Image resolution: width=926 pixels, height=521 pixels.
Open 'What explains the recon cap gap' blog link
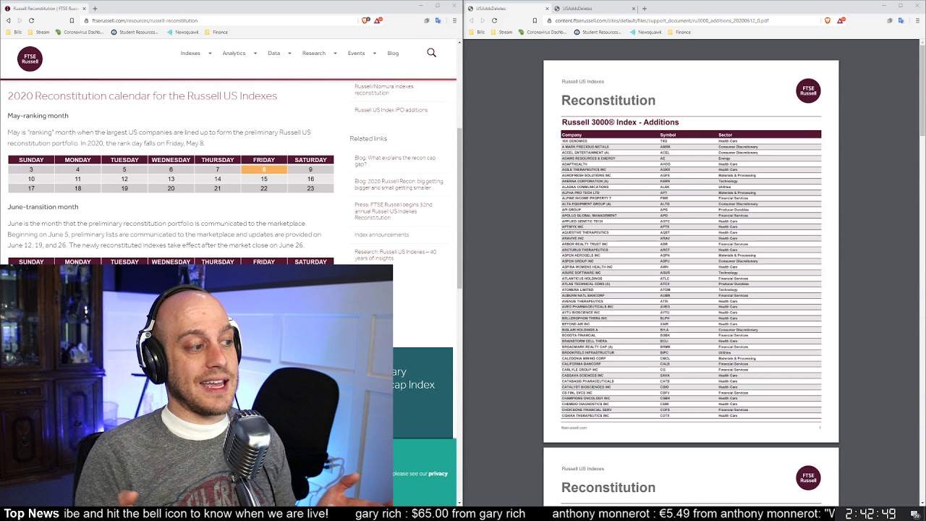[x=395, y=161]
